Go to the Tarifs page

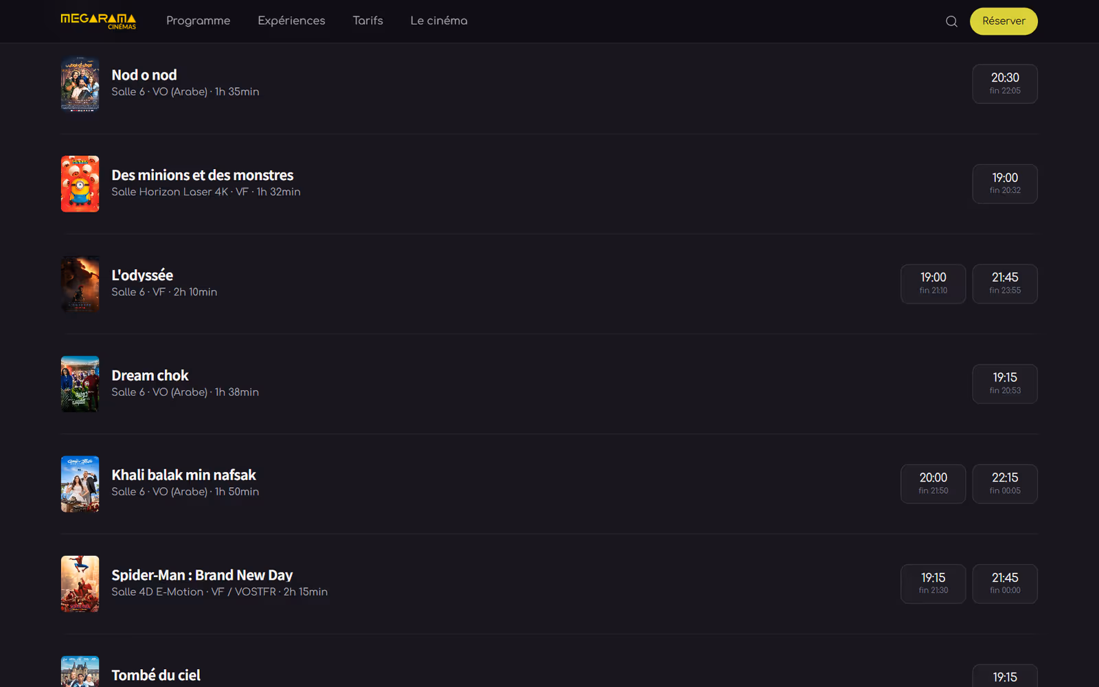[367, 21]
